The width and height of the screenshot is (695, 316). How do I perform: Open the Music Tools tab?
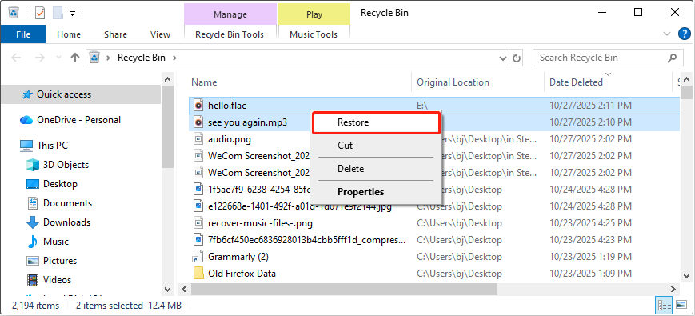coord(314,34)
